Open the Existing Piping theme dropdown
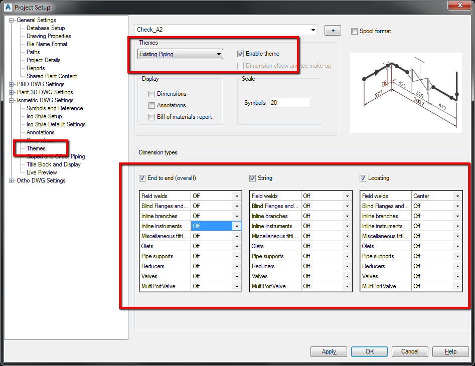 point(219,54)
